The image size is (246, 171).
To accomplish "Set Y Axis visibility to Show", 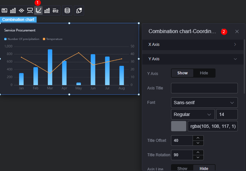I will click(x=182, y=73).
